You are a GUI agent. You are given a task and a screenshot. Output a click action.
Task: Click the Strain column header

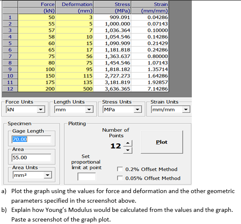[150, 4]
